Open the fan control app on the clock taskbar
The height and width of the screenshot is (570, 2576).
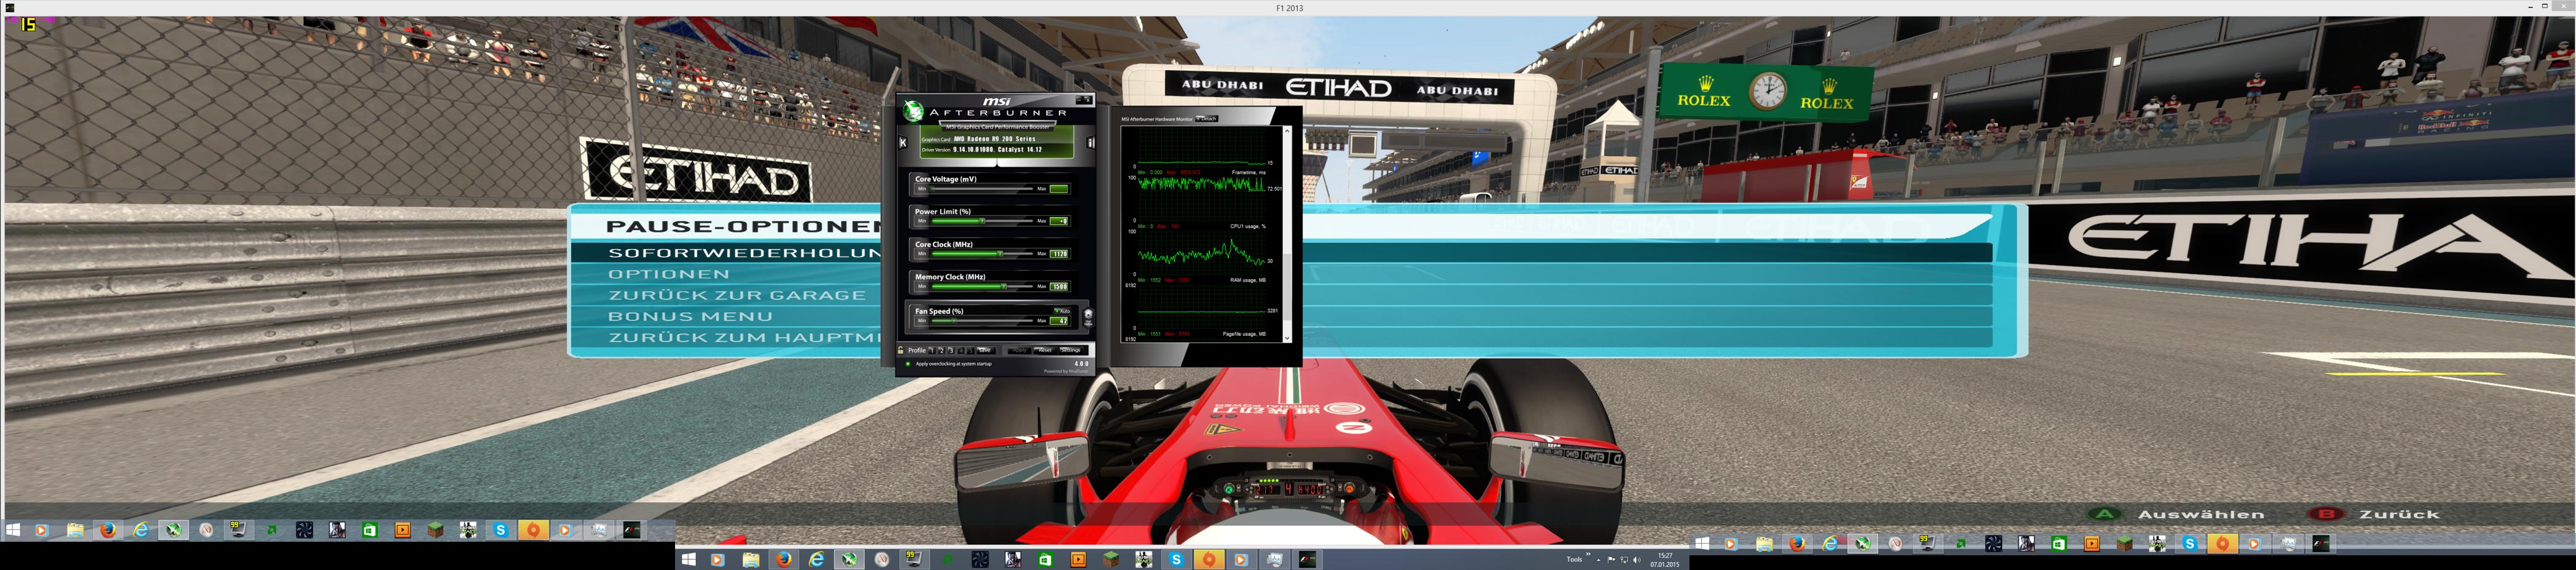981,560
